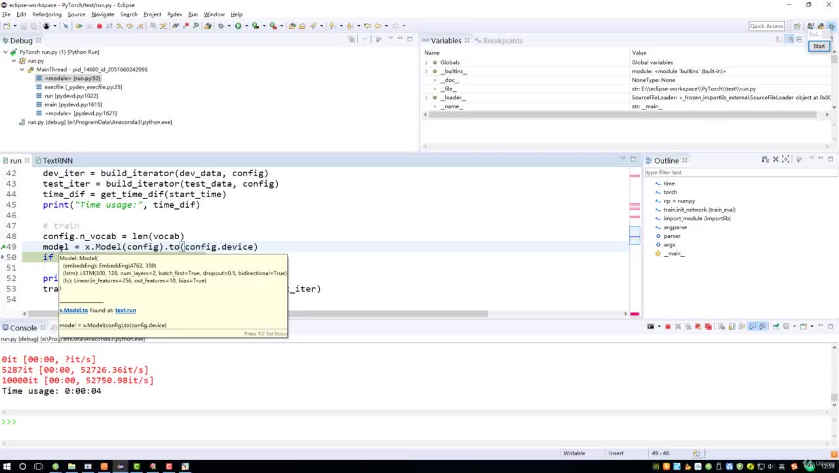This screenshot has width=839, height=473.
Task: Click the Remove Launch (X) icon in the Console
Action: [678, 326]
